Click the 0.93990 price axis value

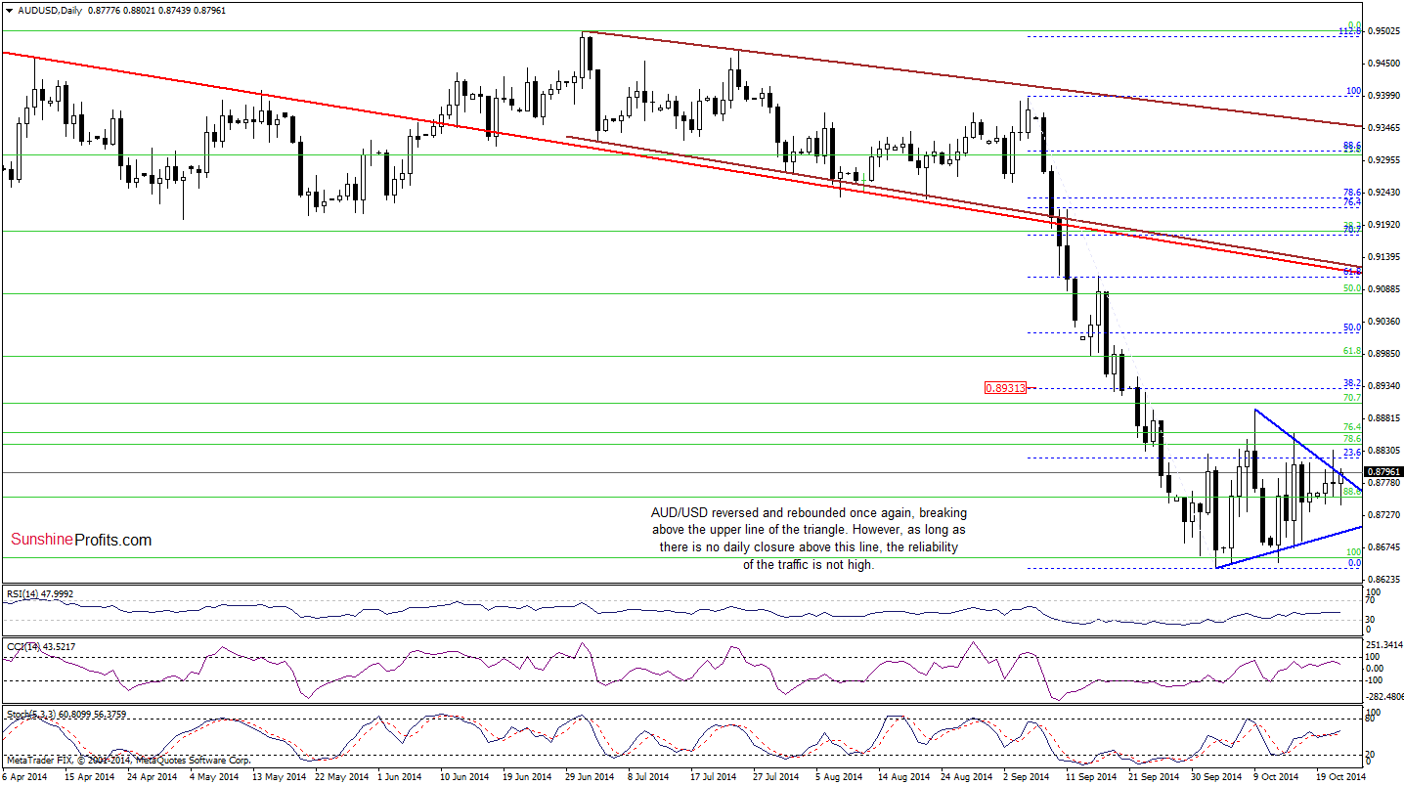(x=1382, y=96)
